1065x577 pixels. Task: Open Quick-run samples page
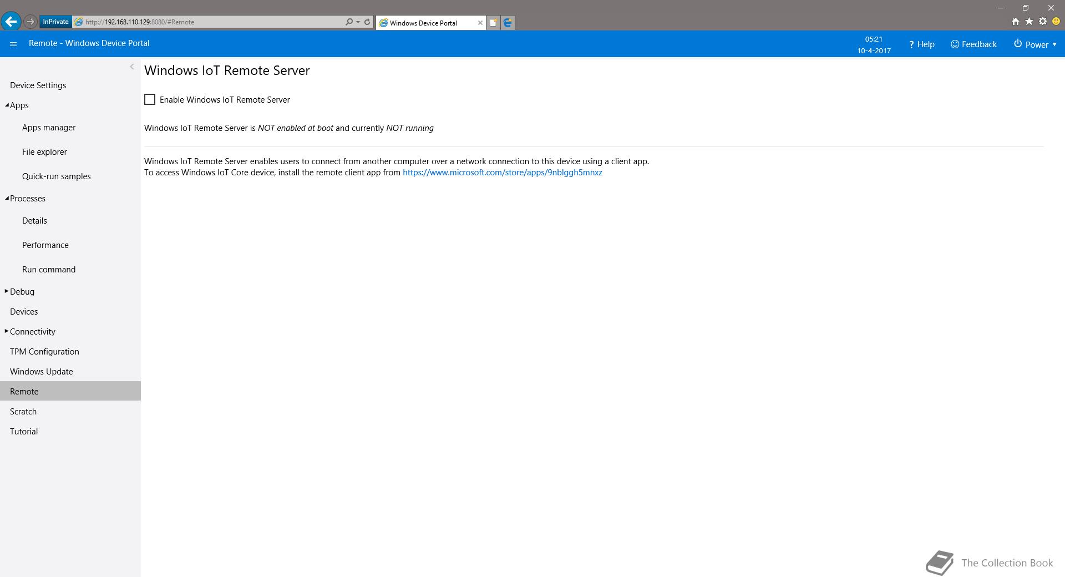click(57, 176)
